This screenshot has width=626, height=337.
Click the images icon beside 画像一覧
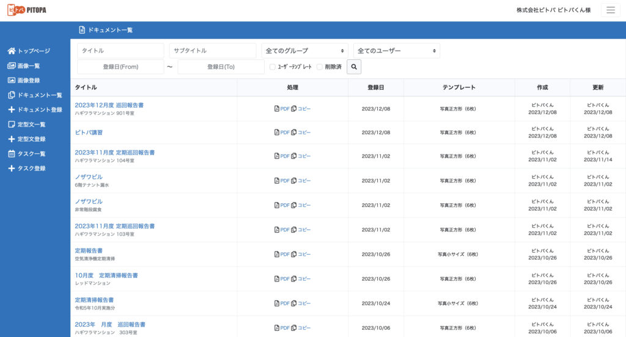(12, 65)
